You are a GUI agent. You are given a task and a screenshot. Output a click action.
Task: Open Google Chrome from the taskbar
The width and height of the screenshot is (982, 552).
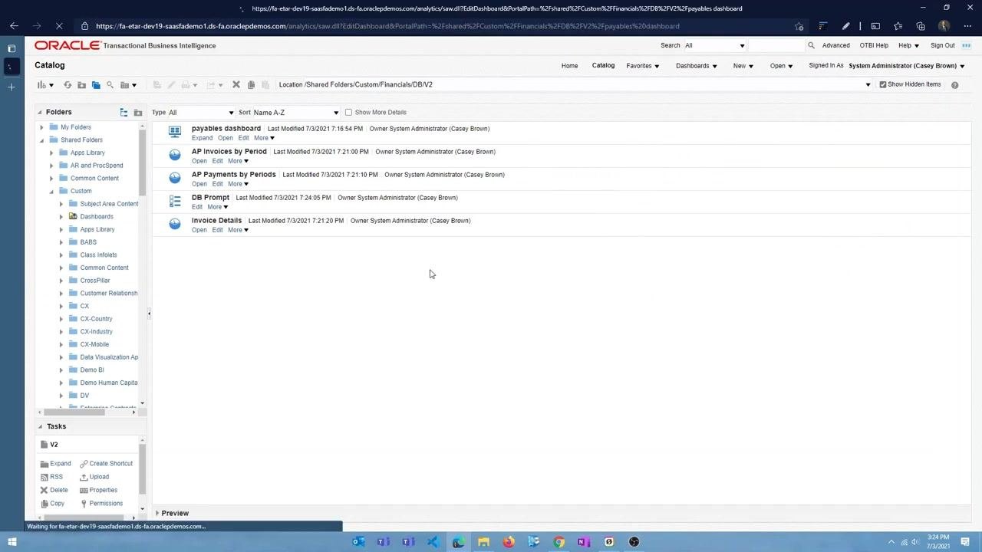[x=559, y=542]
